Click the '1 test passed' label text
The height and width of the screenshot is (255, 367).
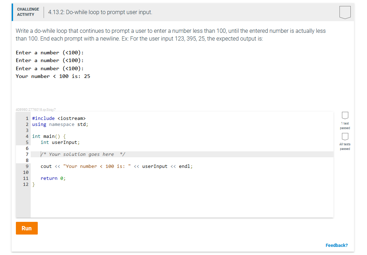coord(345,126)
